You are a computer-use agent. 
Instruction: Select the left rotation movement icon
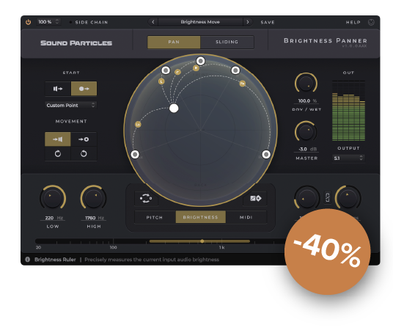58,153
